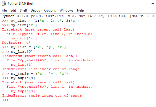Click the KeyError: 'v' message

tap(16, 43)
